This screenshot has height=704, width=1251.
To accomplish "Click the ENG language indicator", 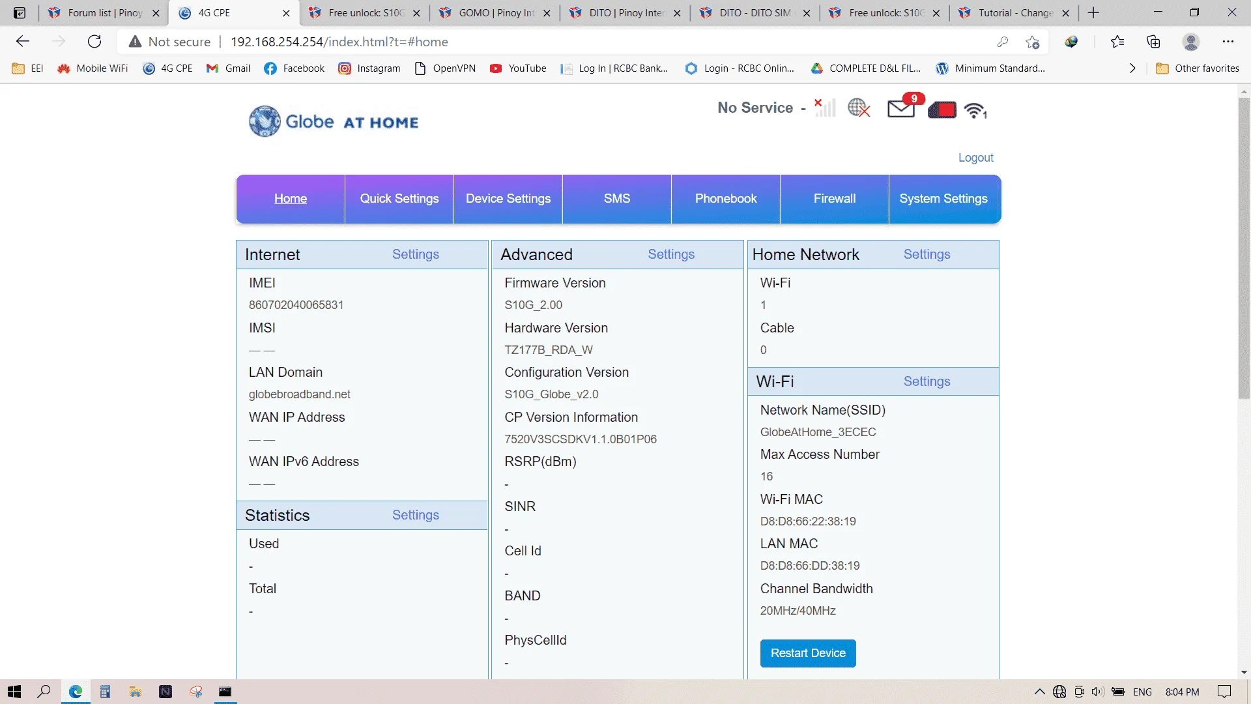I will 1142,692.
